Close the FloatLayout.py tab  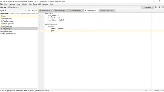pyautogui.click(x=82, y=10)
